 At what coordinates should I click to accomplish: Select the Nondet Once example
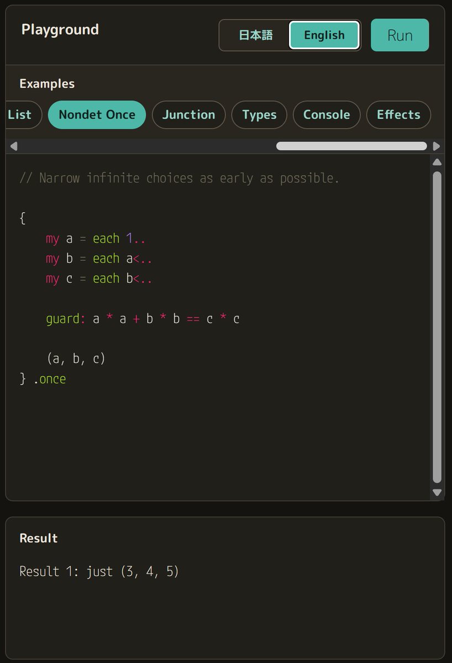pyautogui.click(x=97, y=115)
